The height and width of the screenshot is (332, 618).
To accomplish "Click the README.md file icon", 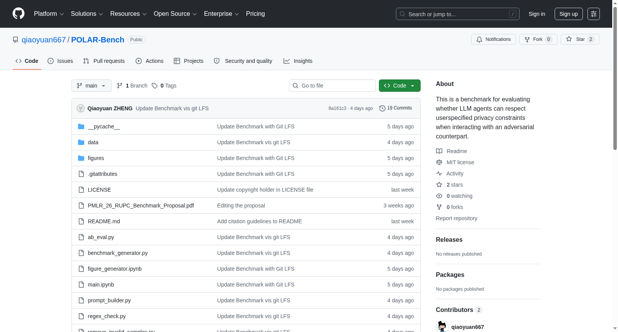I will pyautogui.click(x=81, y=221).
